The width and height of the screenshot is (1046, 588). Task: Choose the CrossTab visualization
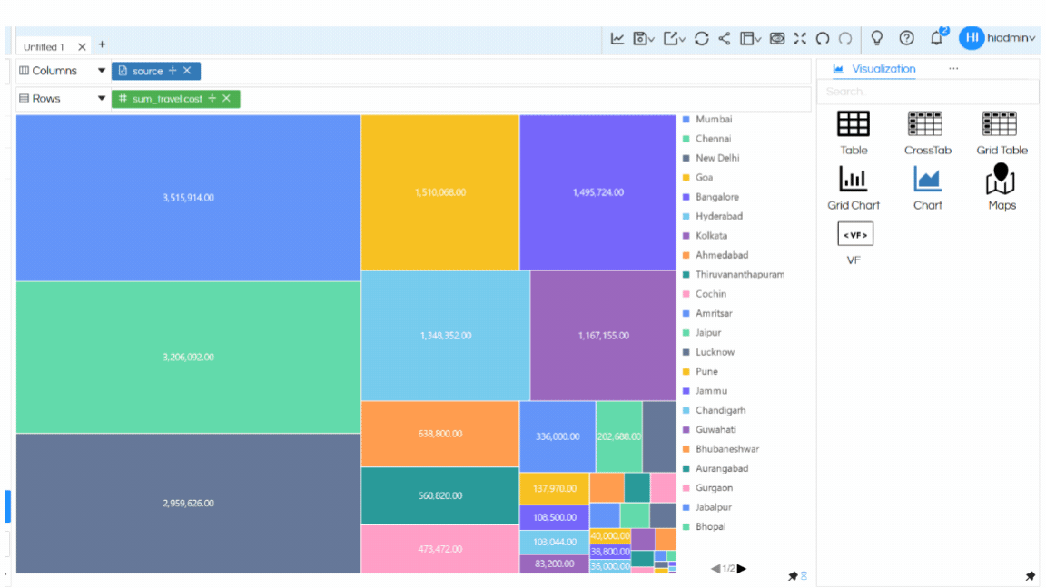pos(927,133)
